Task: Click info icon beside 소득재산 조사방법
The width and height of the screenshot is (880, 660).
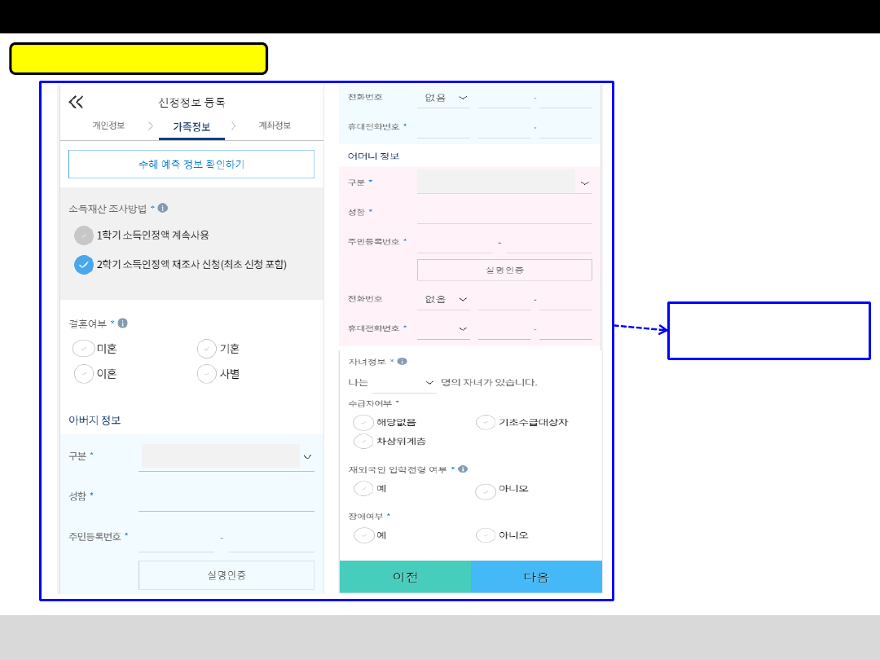Action: [163, 209]
